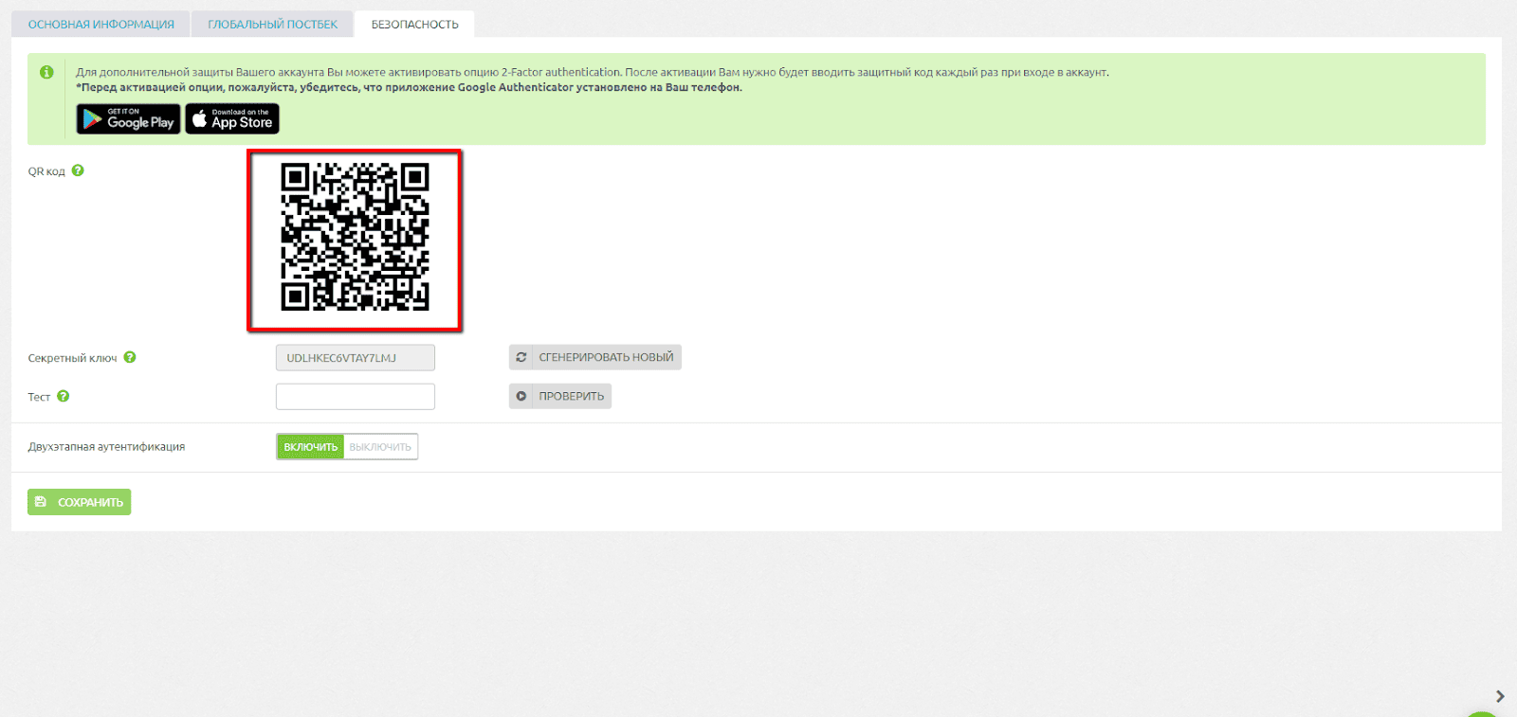Click the Секретный ключ field
1517x717 pixels.
coord(355,358)
